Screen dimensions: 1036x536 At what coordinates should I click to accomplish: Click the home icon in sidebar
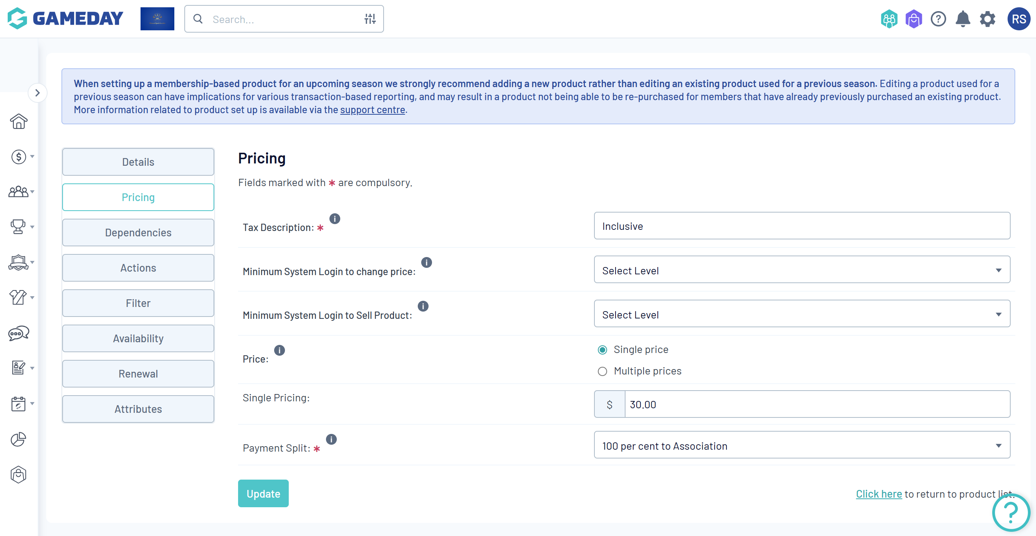click(x=18, y=121)
